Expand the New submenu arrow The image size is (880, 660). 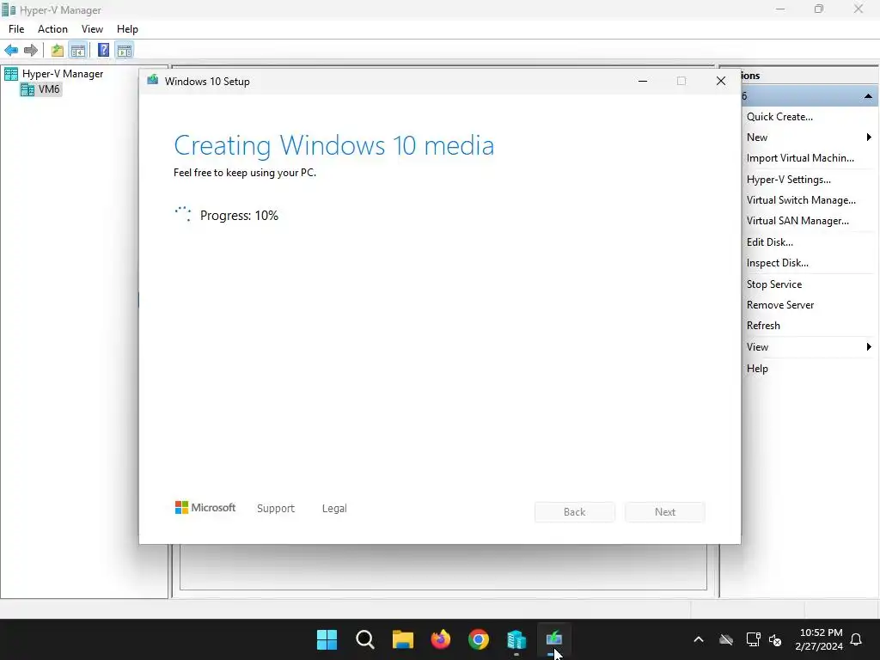coord(869,137)
